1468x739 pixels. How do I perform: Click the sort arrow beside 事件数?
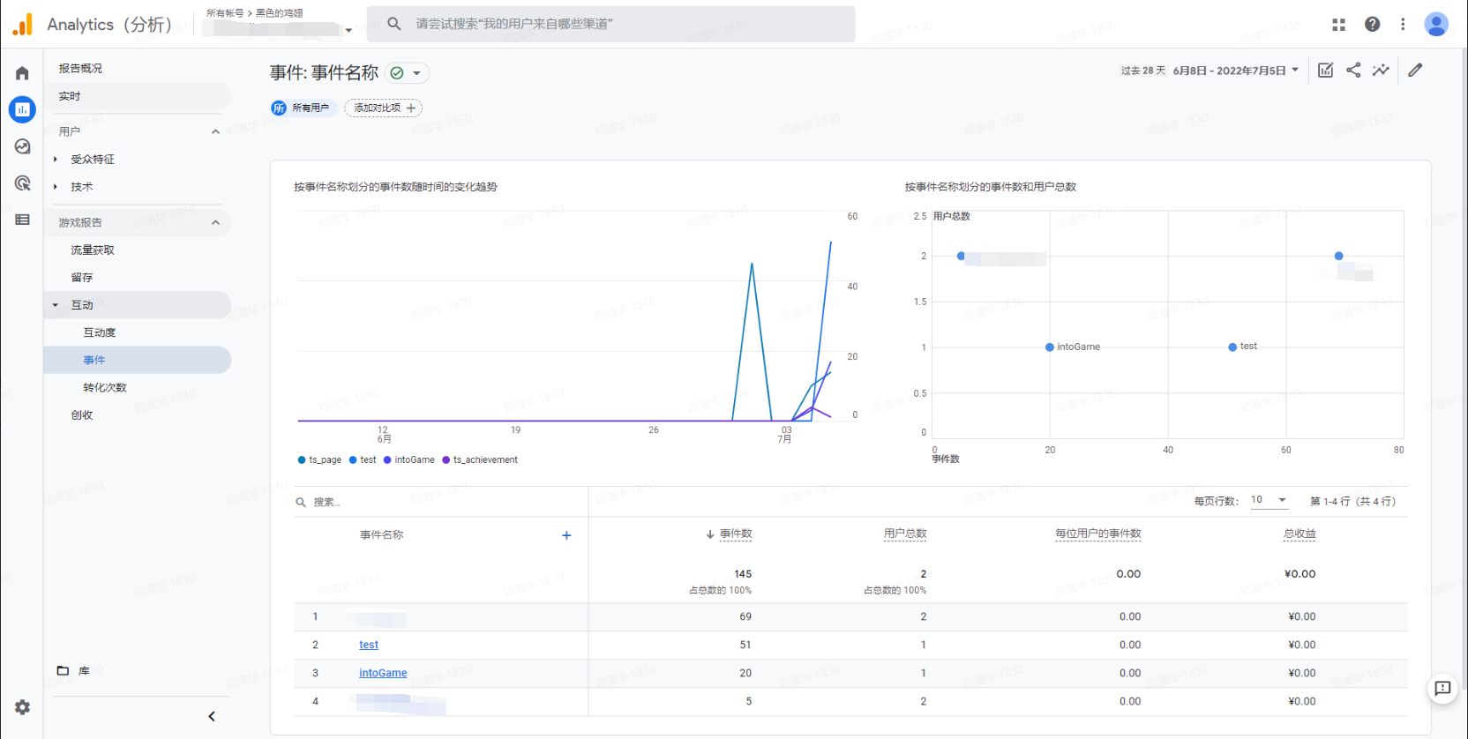tap(709, 534)
